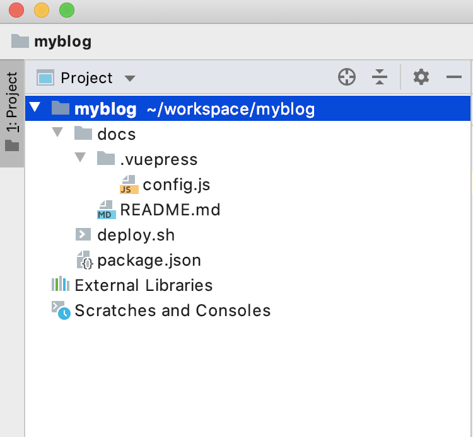
Task: Click the JS icon of config.js
Action: click(x=129, y=184)
